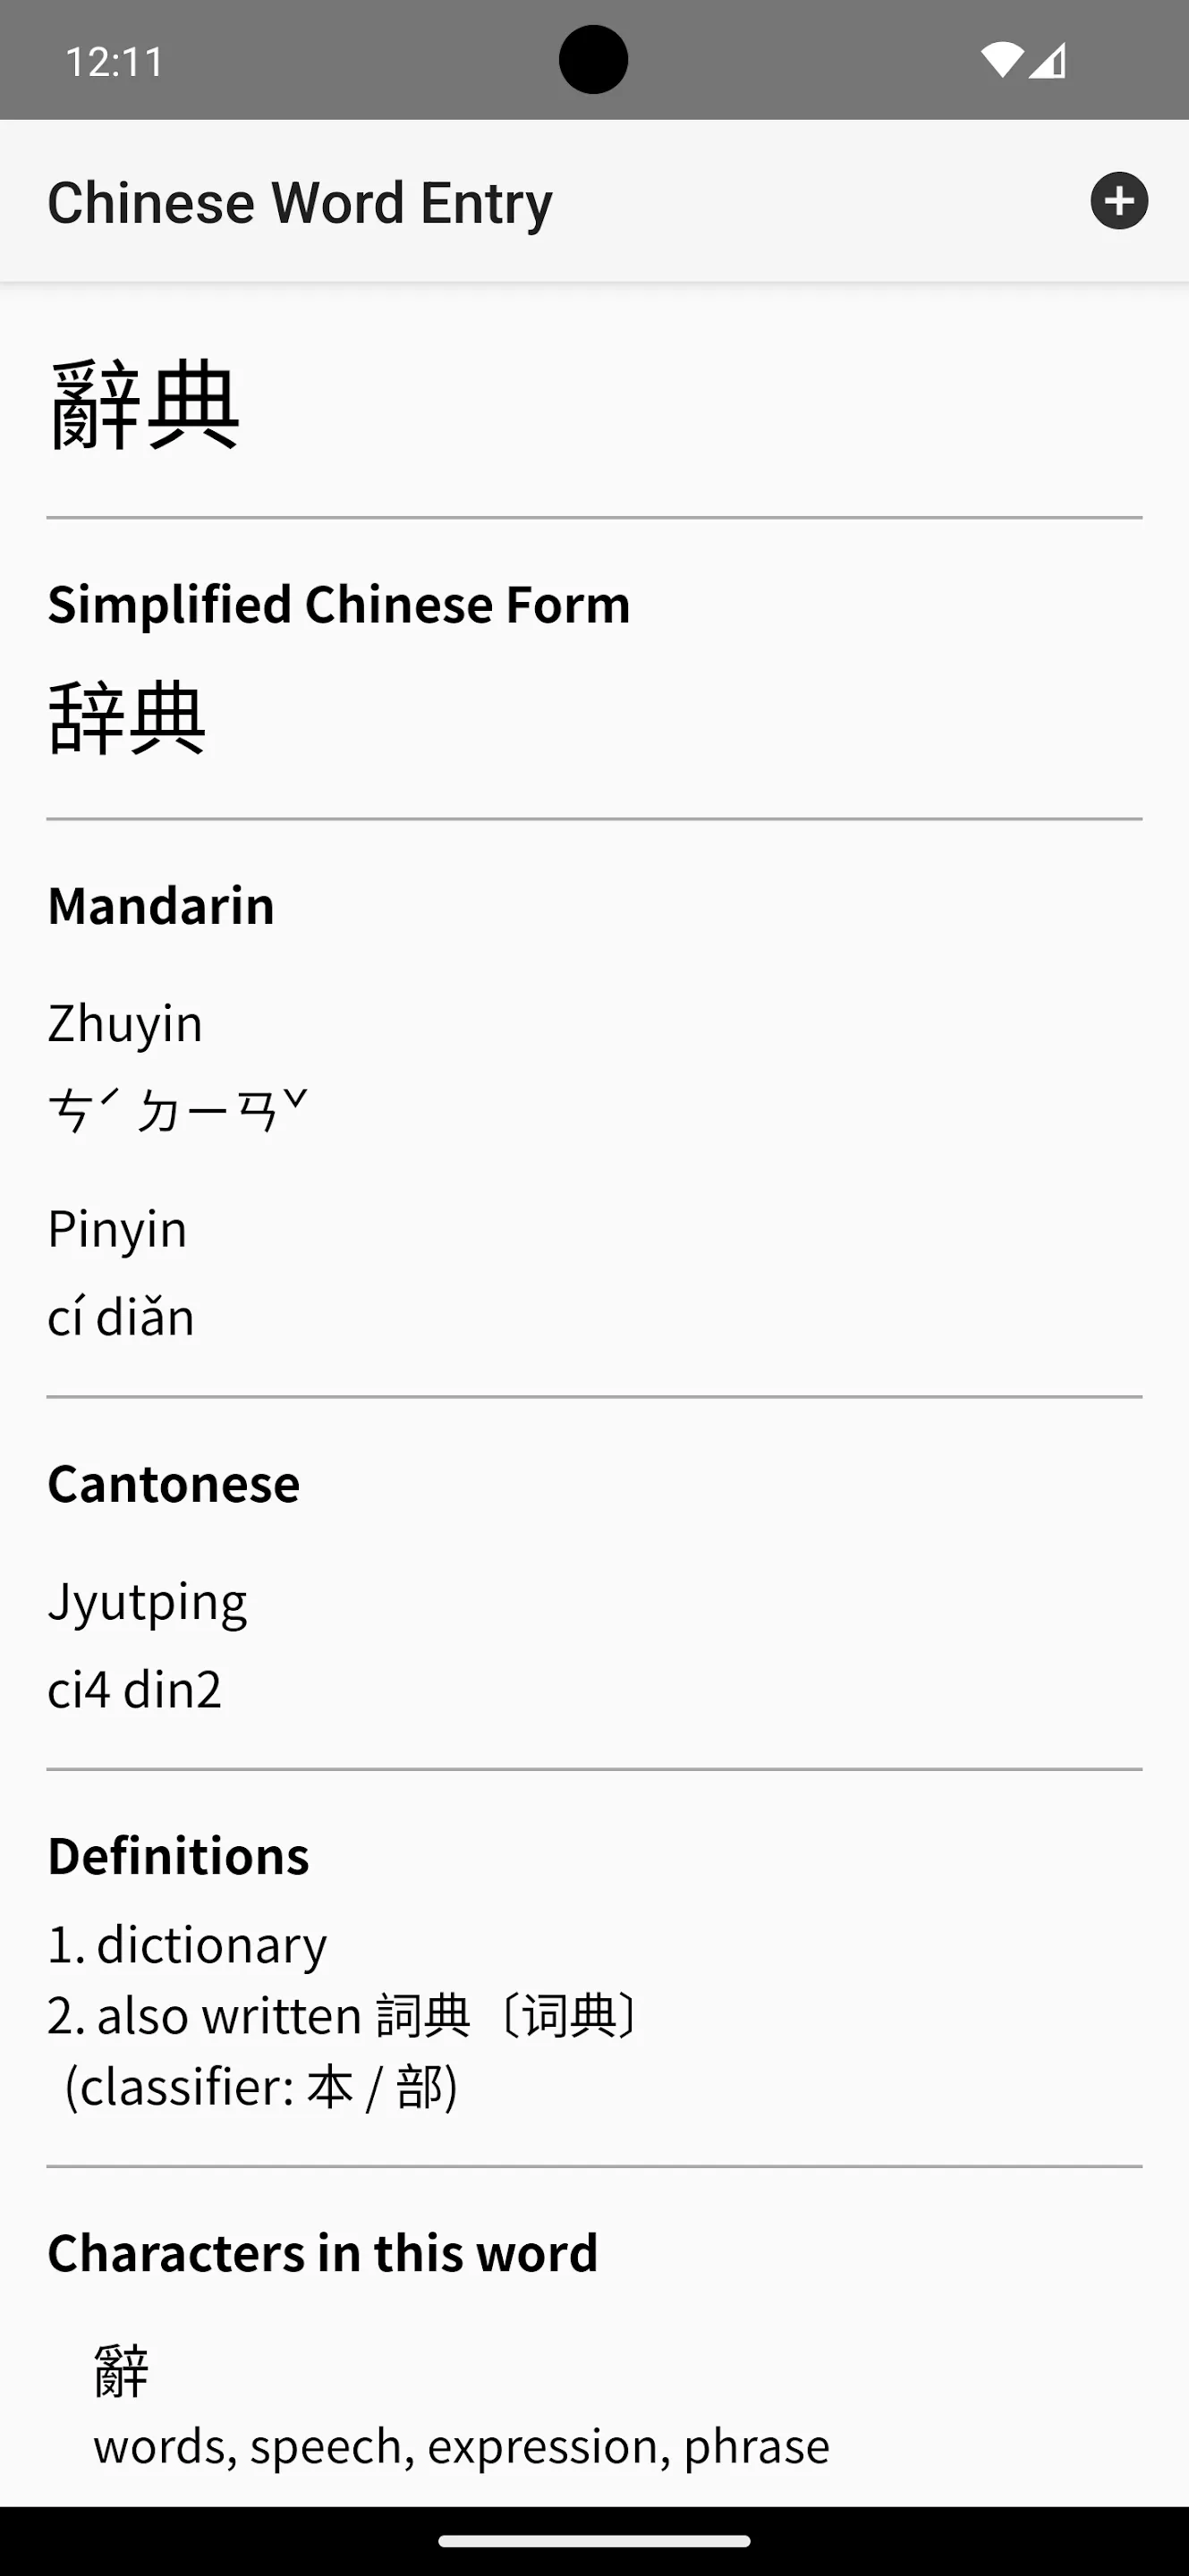Tap the Wi-Fi status icon

tap(1001, 60)
